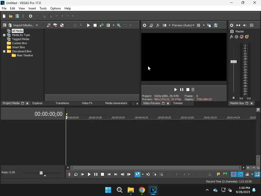
Task: Open Master automation settings icon
Action: 237,37
